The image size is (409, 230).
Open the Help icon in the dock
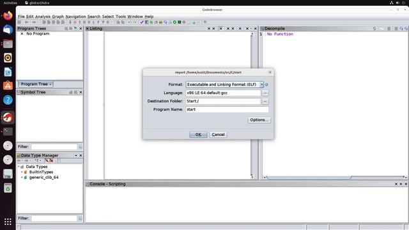[x=8, y=100]
